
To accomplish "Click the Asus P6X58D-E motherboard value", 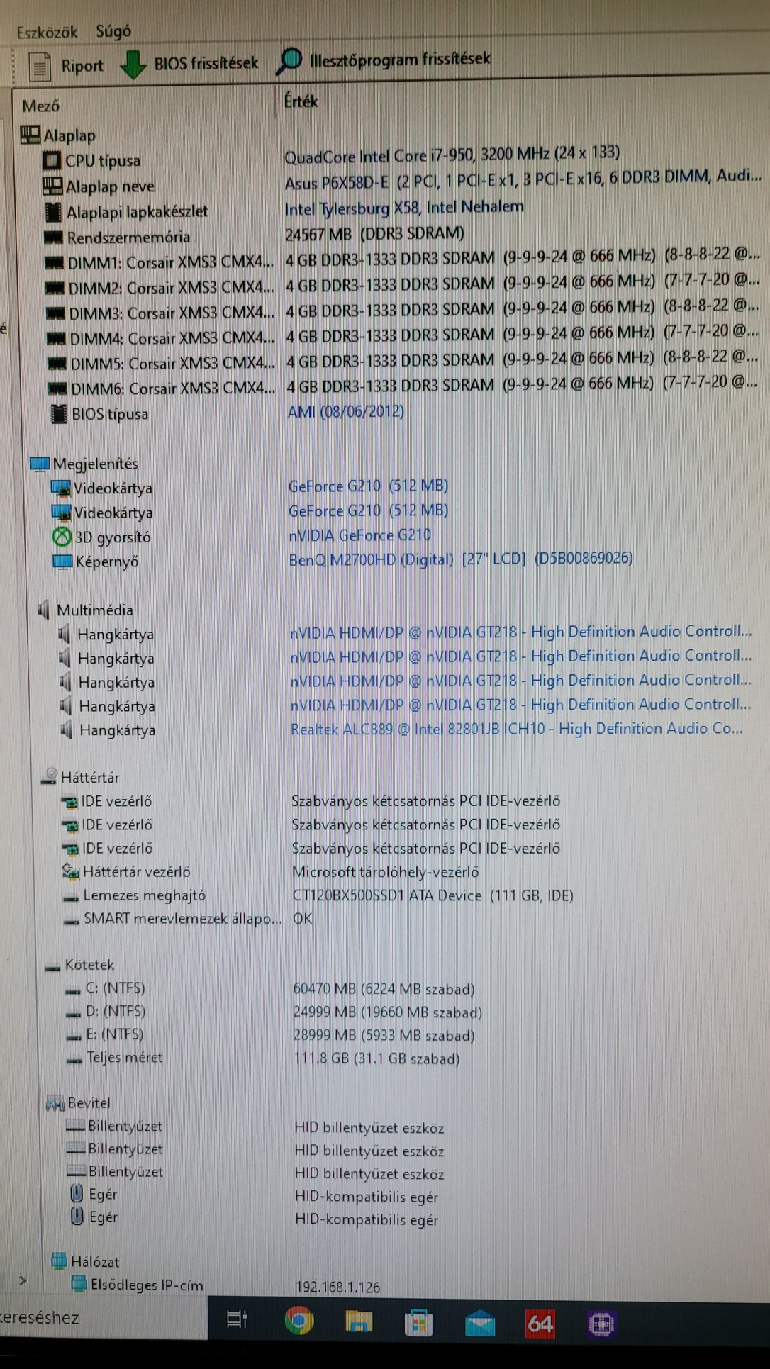I will 523,179.
